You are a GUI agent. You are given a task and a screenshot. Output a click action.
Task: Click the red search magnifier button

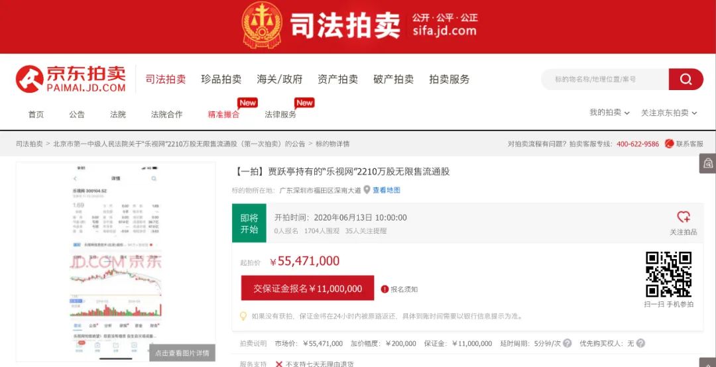click(686, 79)
